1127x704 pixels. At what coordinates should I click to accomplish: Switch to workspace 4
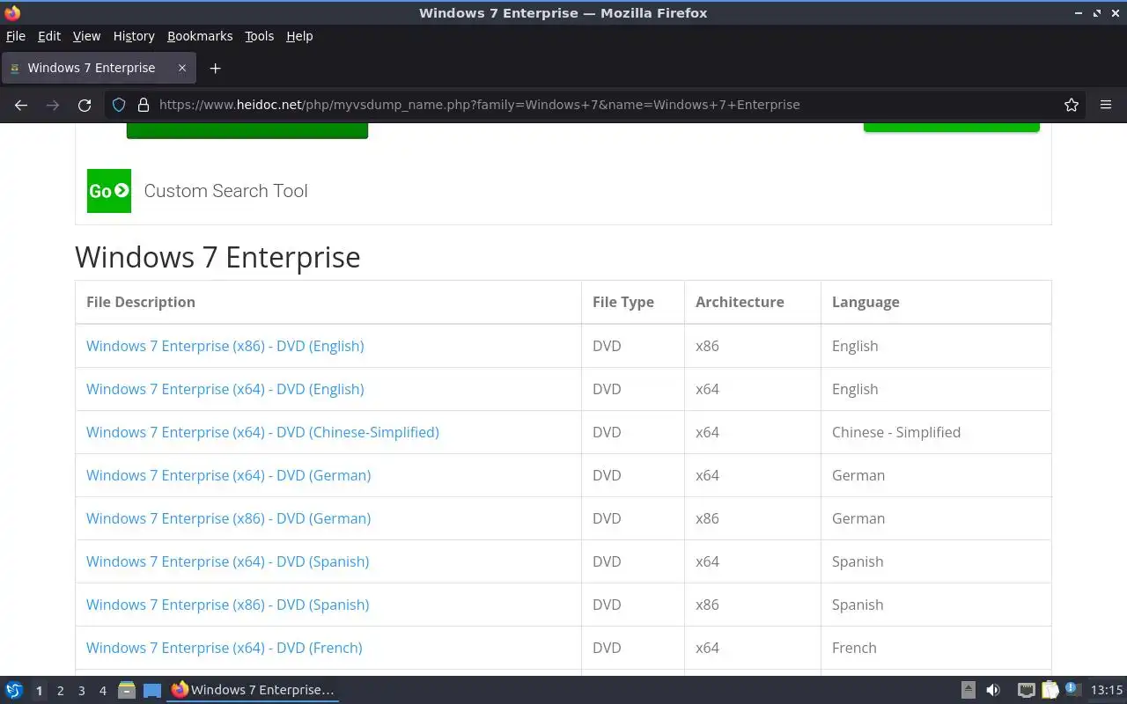pyautogui.click(x=102, y=691)
